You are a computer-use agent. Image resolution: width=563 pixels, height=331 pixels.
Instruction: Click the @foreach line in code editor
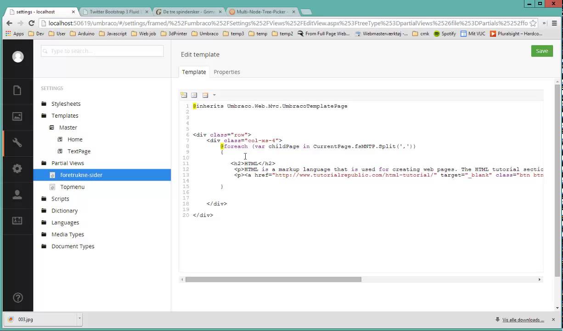tap(318, 146)
